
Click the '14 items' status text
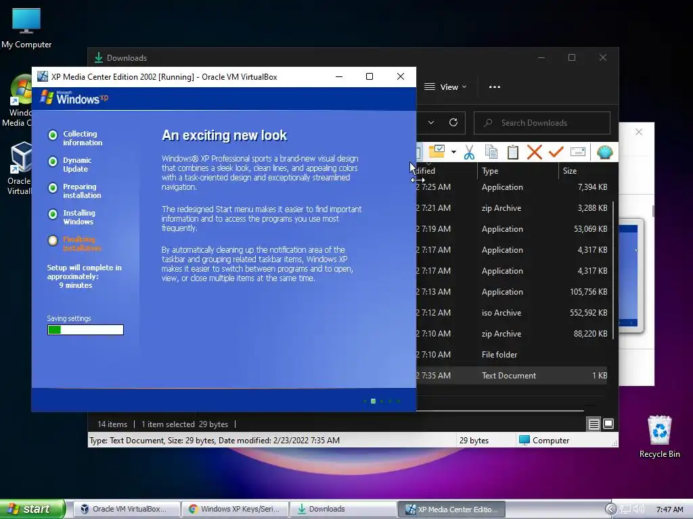[112, 424]
